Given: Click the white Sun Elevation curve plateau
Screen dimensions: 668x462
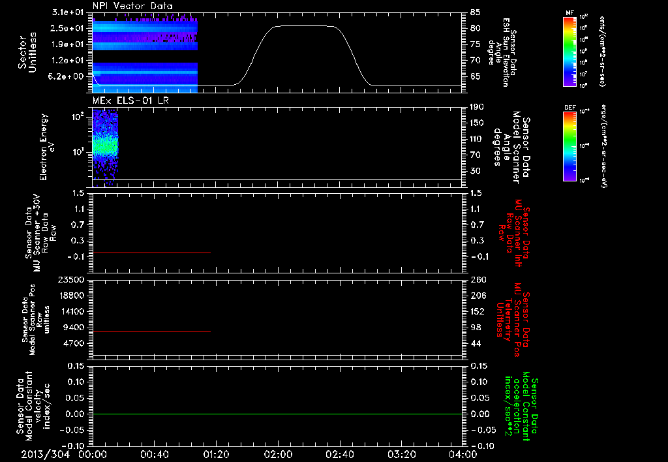Looking at the screenshot, I should (x=305, y=26).
